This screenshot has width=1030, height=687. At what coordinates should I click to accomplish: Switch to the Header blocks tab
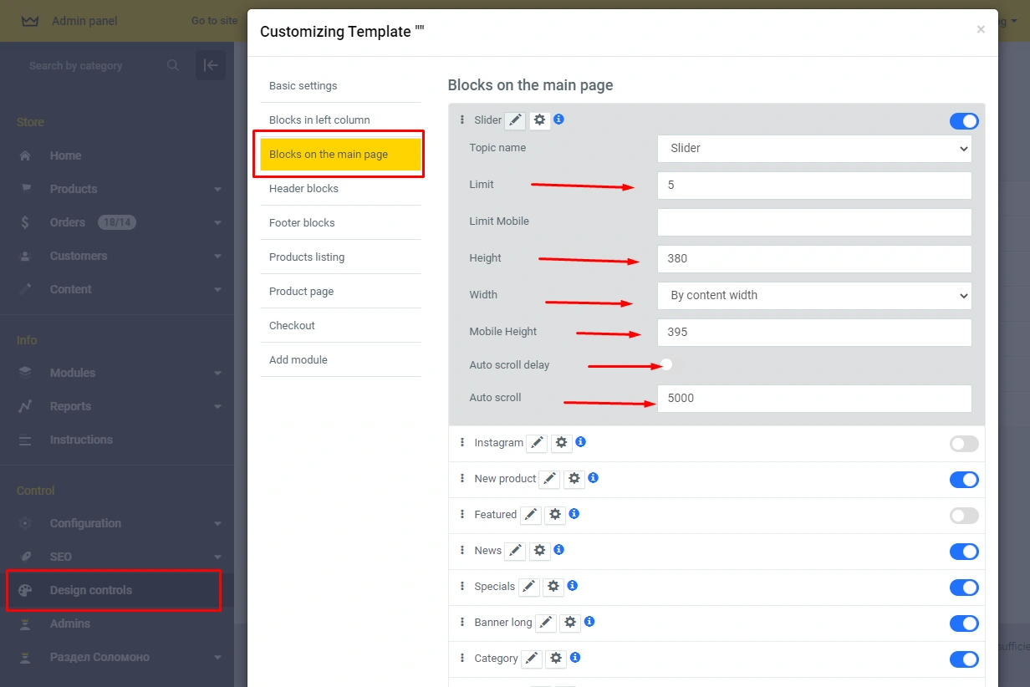pos(304,189)
